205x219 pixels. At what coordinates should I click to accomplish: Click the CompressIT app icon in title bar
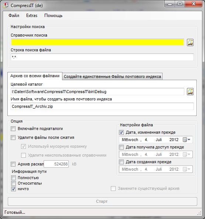point(6,5)
